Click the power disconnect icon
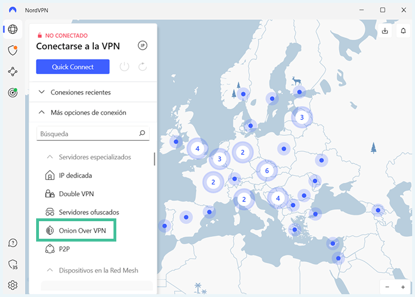Screen dimensions: 415x297 (124, 67)
